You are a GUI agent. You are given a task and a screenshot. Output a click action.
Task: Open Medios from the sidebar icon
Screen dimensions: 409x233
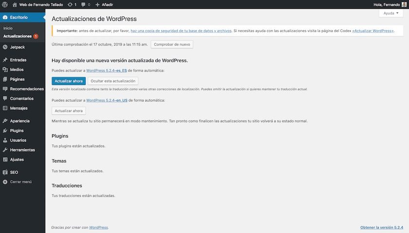click(5, 70)
